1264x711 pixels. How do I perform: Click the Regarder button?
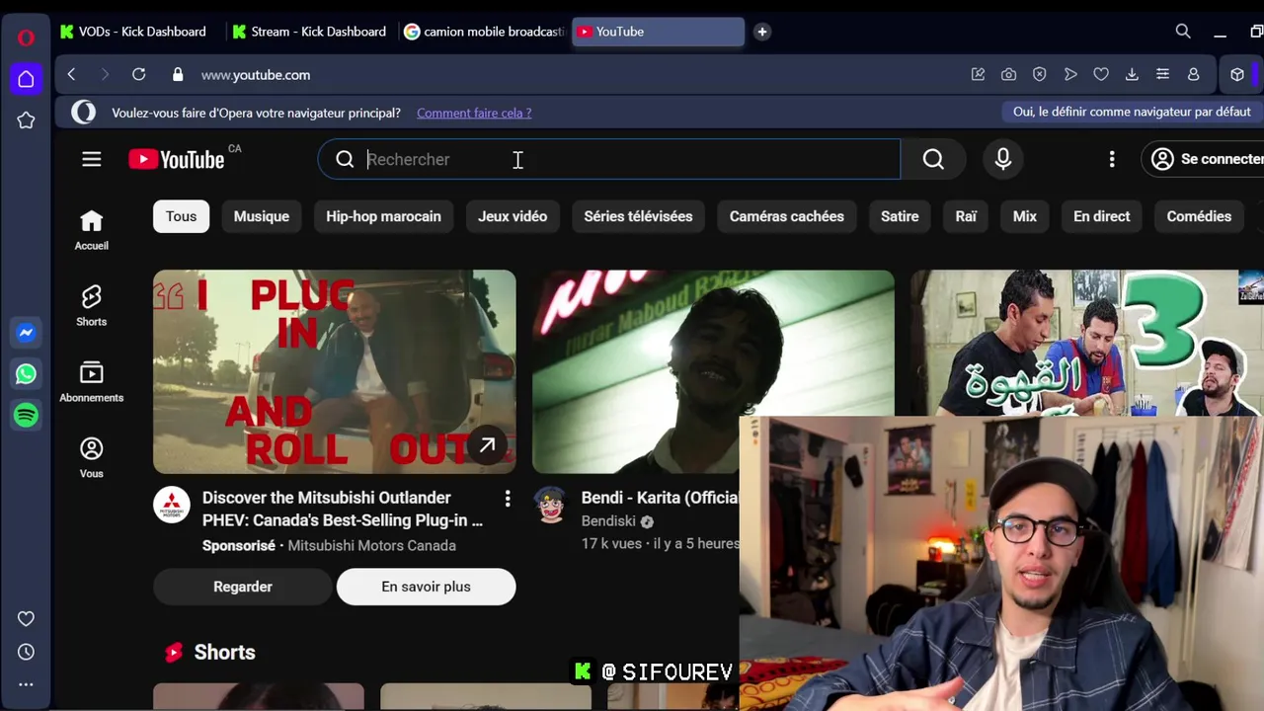coord(243,587)
